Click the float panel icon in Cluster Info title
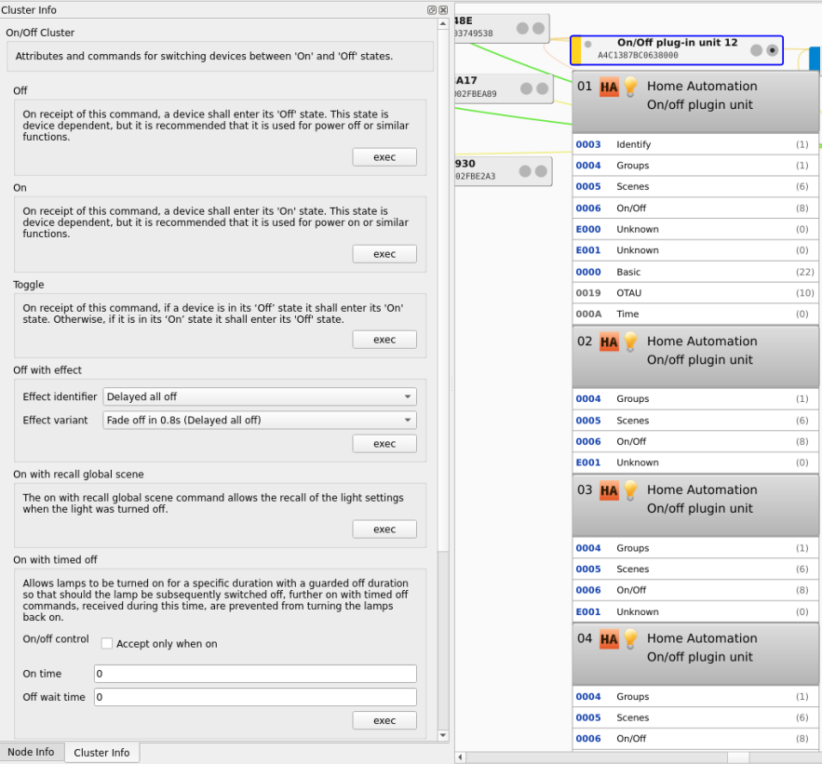Viewport: 822px width, 764px height. [431, 10]
